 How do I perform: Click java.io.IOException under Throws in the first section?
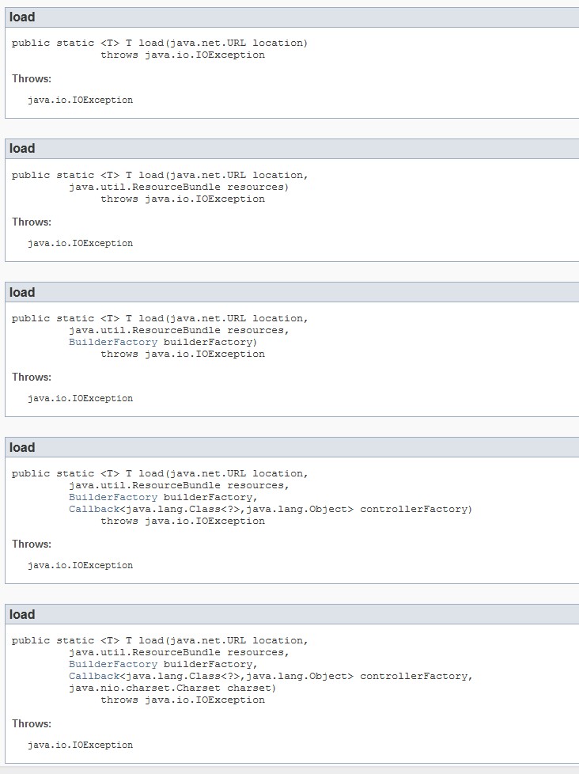pyautogui.click(x=80, y=101)
